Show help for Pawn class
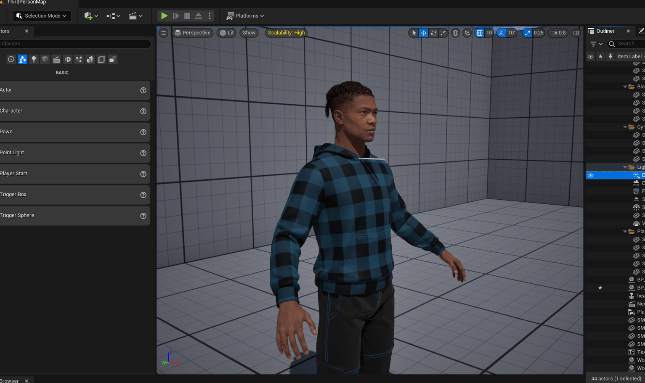 [x=143, y=132]
